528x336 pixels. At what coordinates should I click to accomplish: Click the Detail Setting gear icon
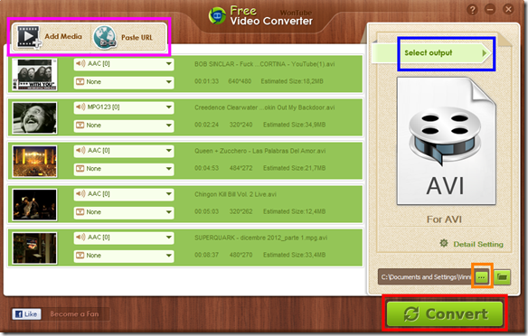[x=444, y=243]
